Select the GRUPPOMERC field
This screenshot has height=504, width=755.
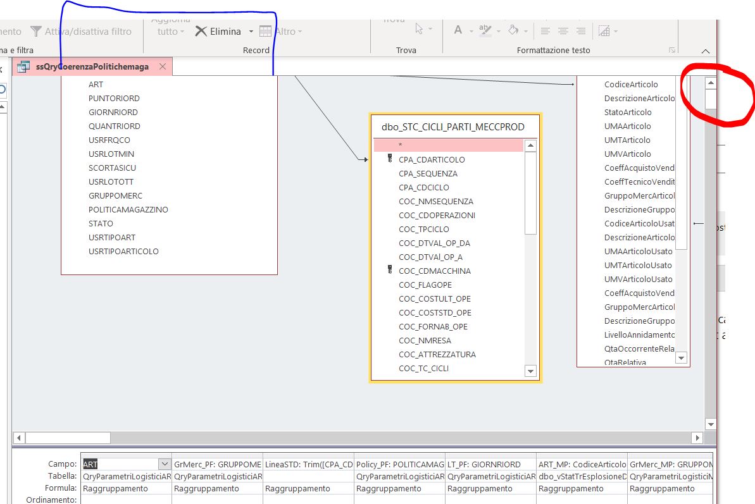click(x=116, y=196)
